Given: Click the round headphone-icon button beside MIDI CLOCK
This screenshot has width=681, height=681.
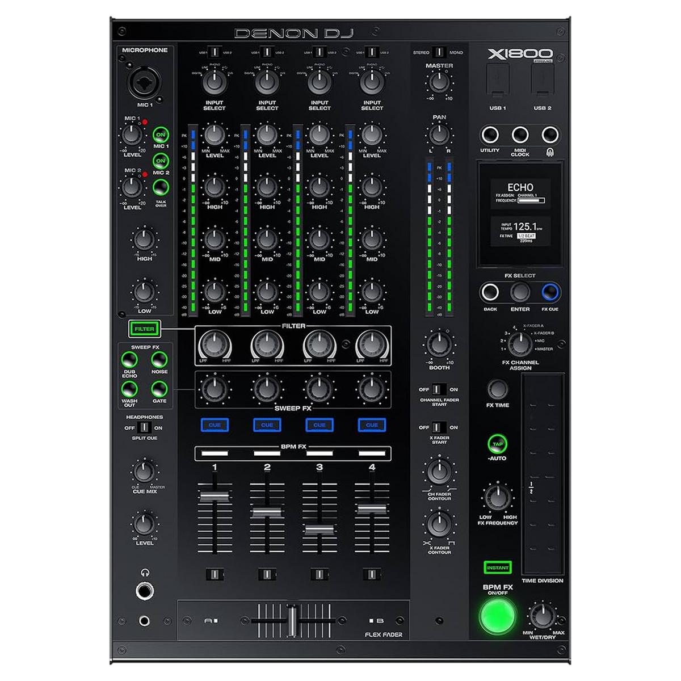Looking at the screenshot, I should 549,135.
